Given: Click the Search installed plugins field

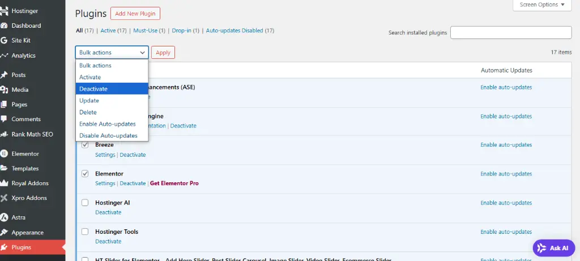Looking at the screenshot, I should 511,32.
